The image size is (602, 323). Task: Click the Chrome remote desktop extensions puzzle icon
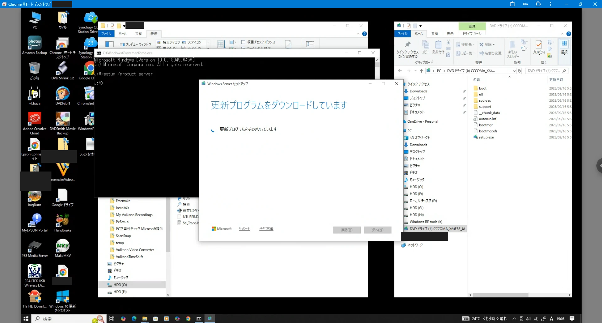pyautogui.click(x=538, y=4)
